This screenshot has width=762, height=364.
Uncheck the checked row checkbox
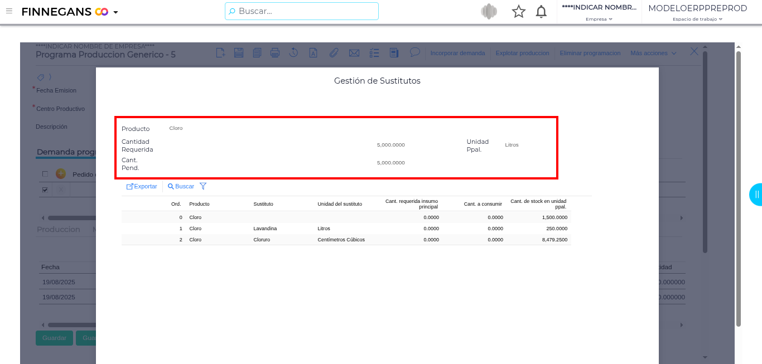pyautogui.click(x=45, y=190)
